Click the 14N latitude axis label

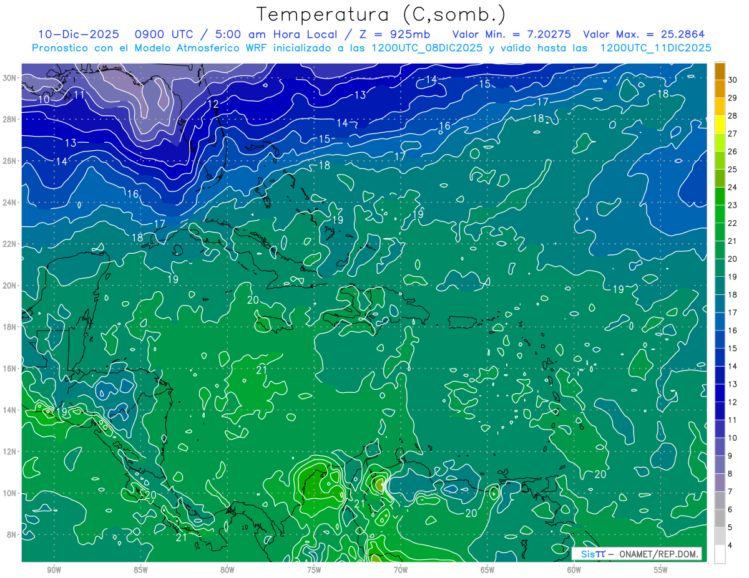(x=10, y=410)
